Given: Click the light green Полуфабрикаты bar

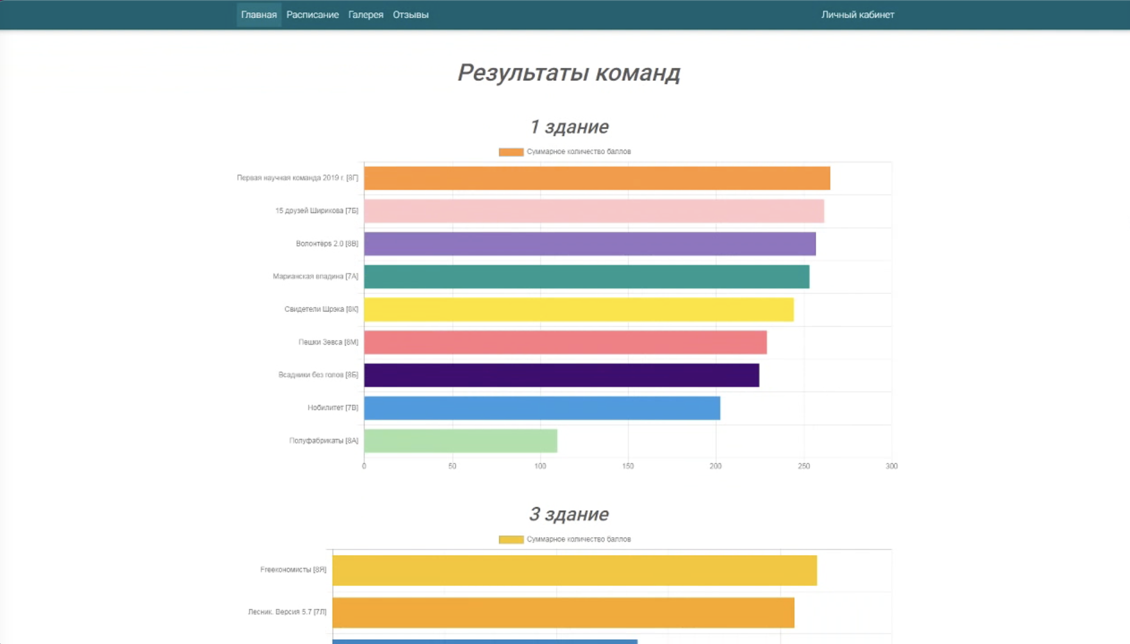Looking at the screenshot, I should coord(460,441).
